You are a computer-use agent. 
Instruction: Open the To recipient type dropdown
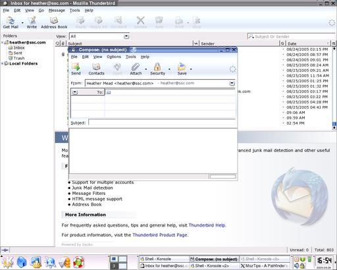[x=75, y=92]
